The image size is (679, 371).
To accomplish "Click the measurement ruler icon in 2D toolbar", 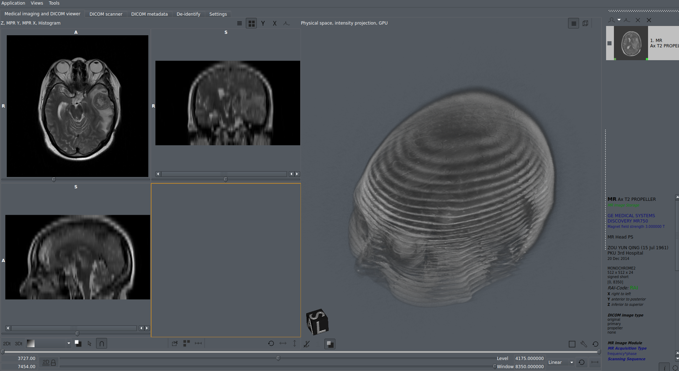I will pyautogui.click(x=198, y=343).
